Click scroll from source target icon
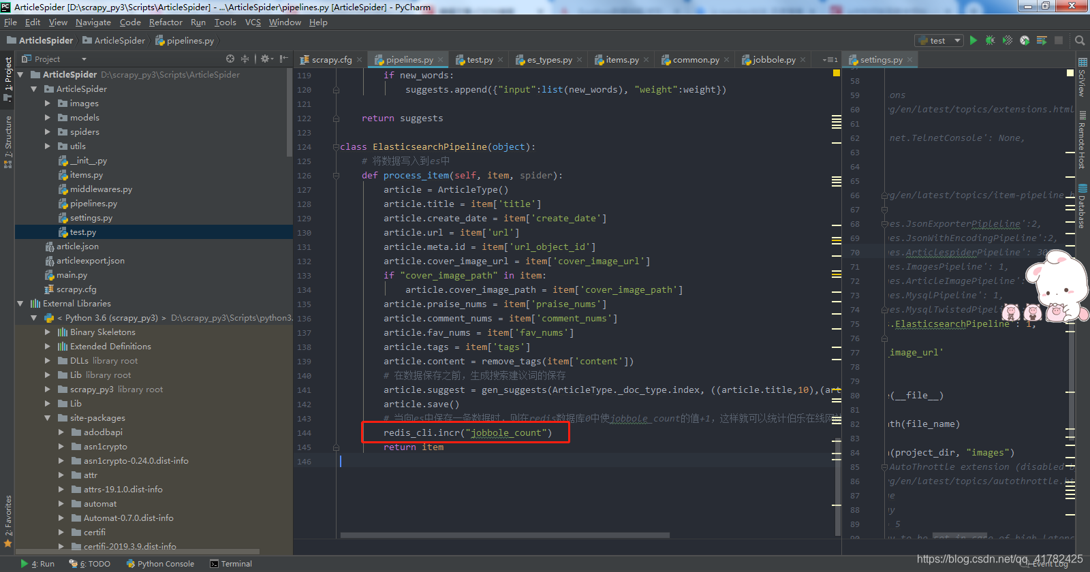 coord(230,59)
